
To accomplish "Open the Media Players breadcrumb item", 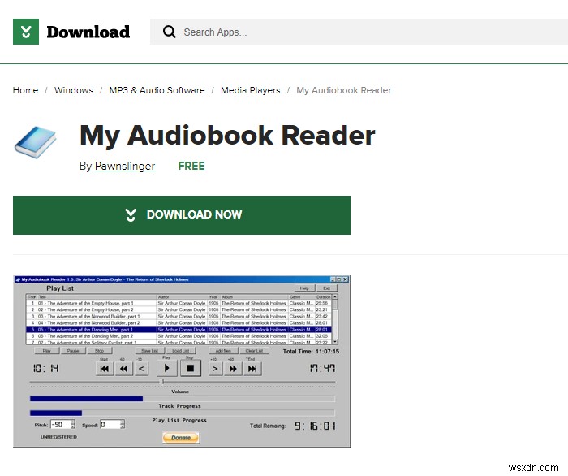I will [250, 90].
